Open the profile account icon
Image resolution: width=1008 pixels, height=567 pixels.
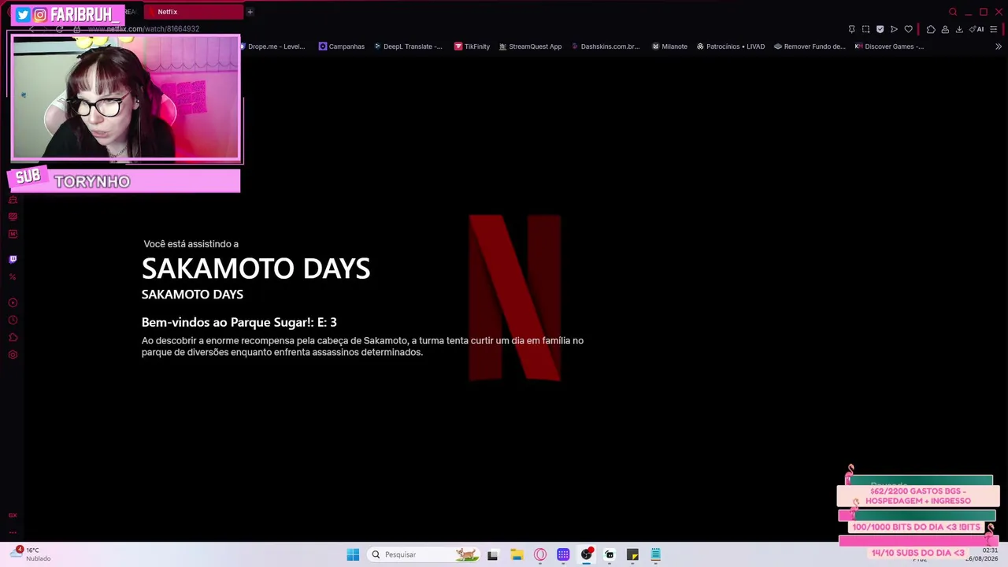[945, 29]
